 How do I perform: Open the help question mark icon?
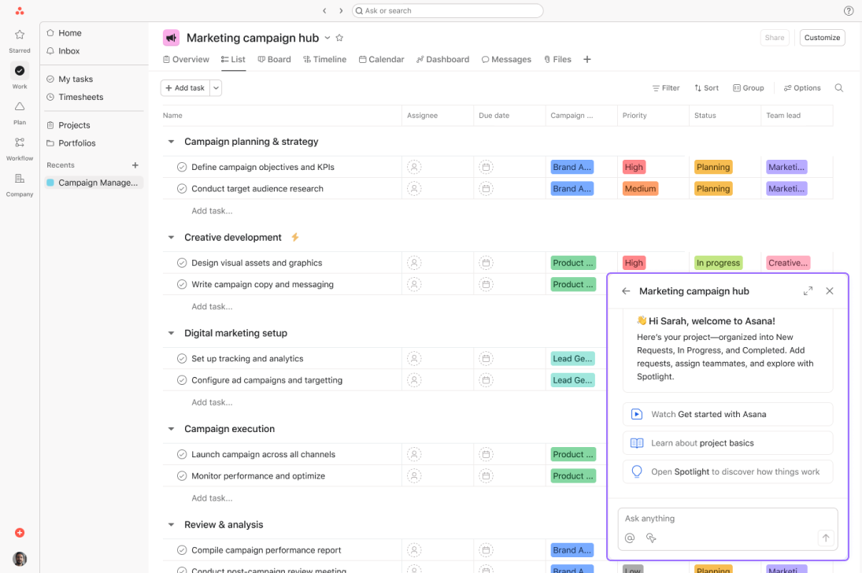click(x=849, y=11)
